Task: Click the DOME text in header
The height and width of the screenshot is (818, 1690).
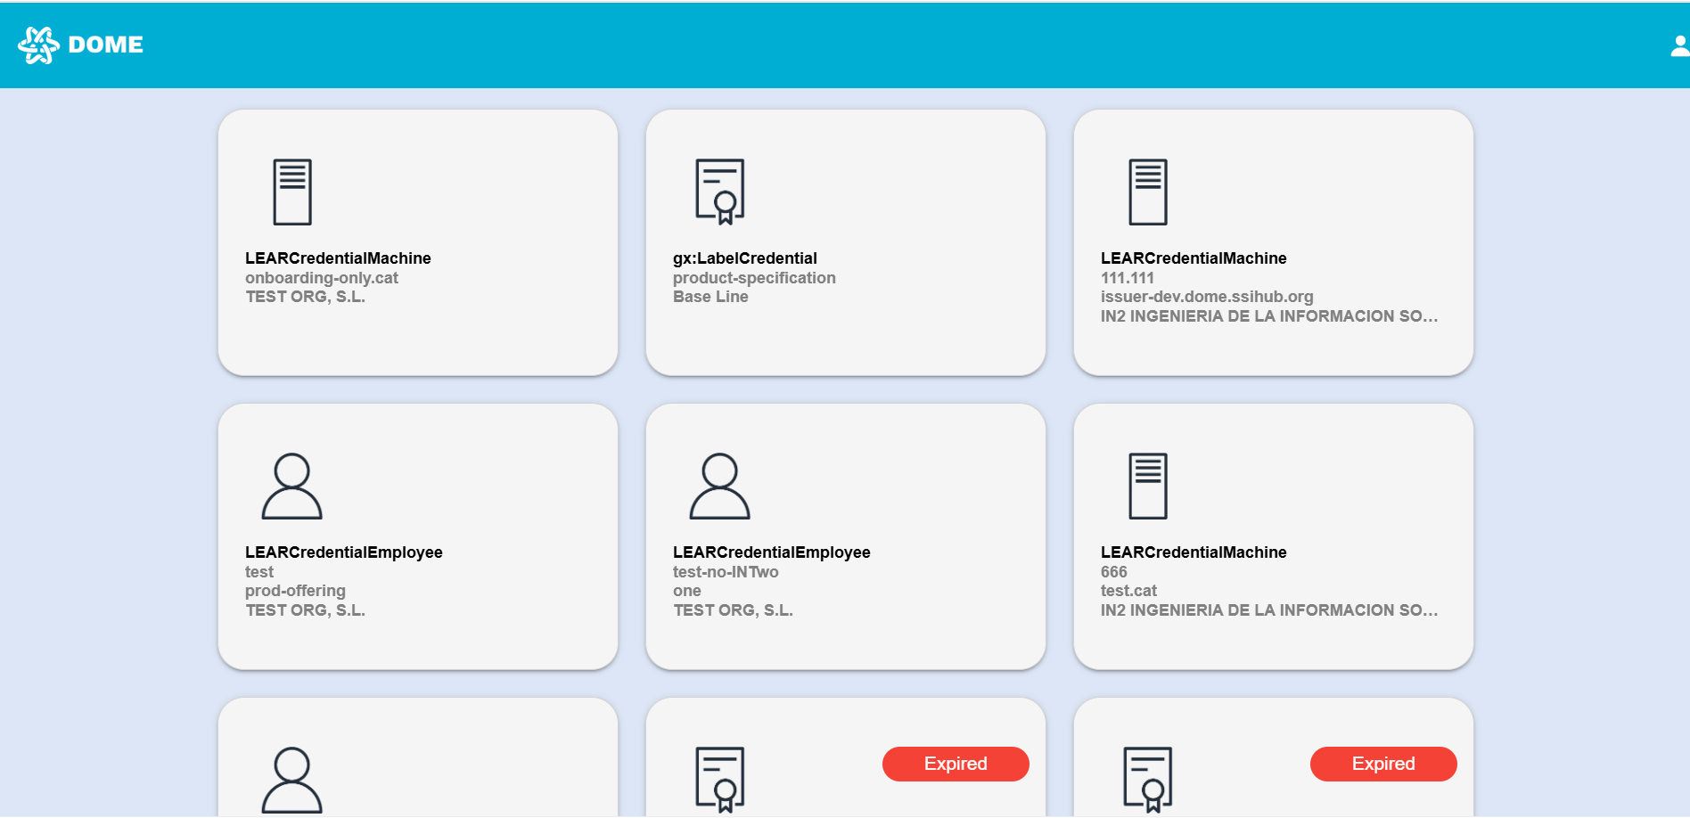Action: pos(105,45)
